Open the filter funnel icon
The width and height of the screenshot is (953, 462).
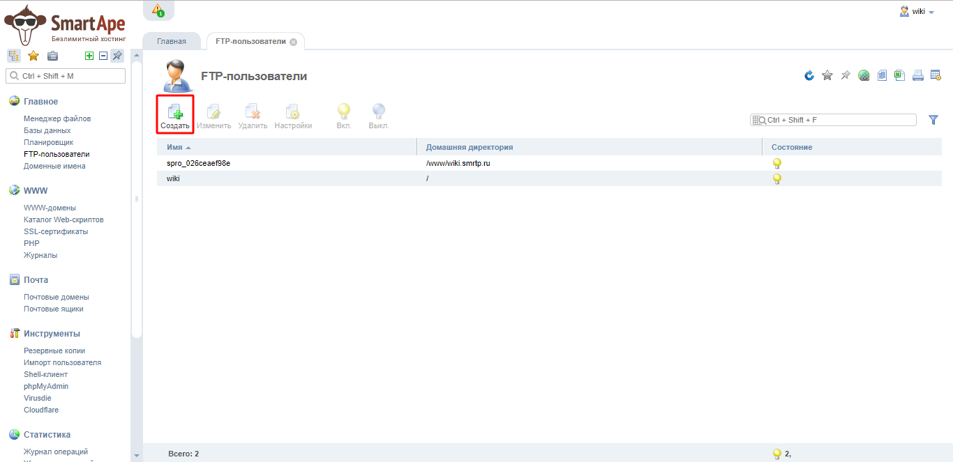point(933,120)
